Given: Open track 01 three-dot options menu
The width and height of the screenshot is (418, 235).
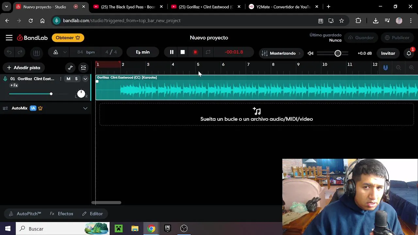Looking at the screenshot, I should (60, 79).
